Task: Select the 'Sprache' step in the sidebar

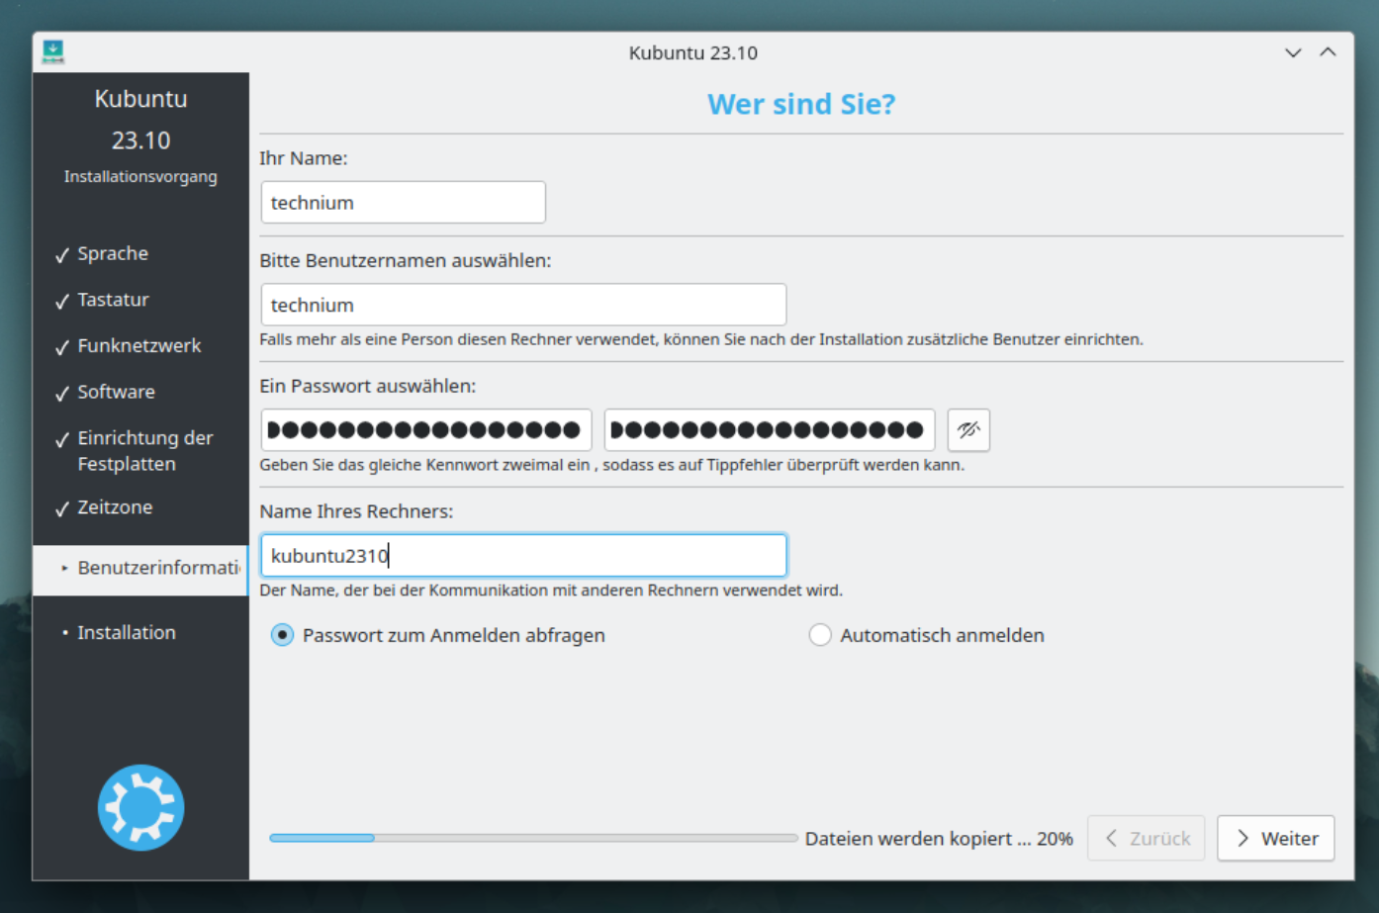Action: pos(113,253)
